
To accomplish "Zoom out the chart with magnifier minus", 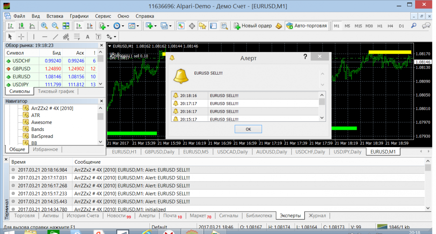I will point(55,26).
